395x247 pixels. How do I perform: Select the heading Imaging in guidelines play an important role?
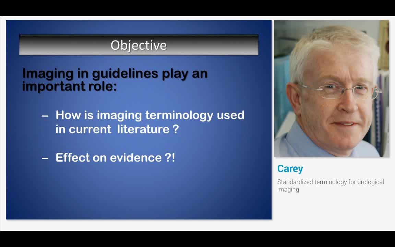coord(114,80)
